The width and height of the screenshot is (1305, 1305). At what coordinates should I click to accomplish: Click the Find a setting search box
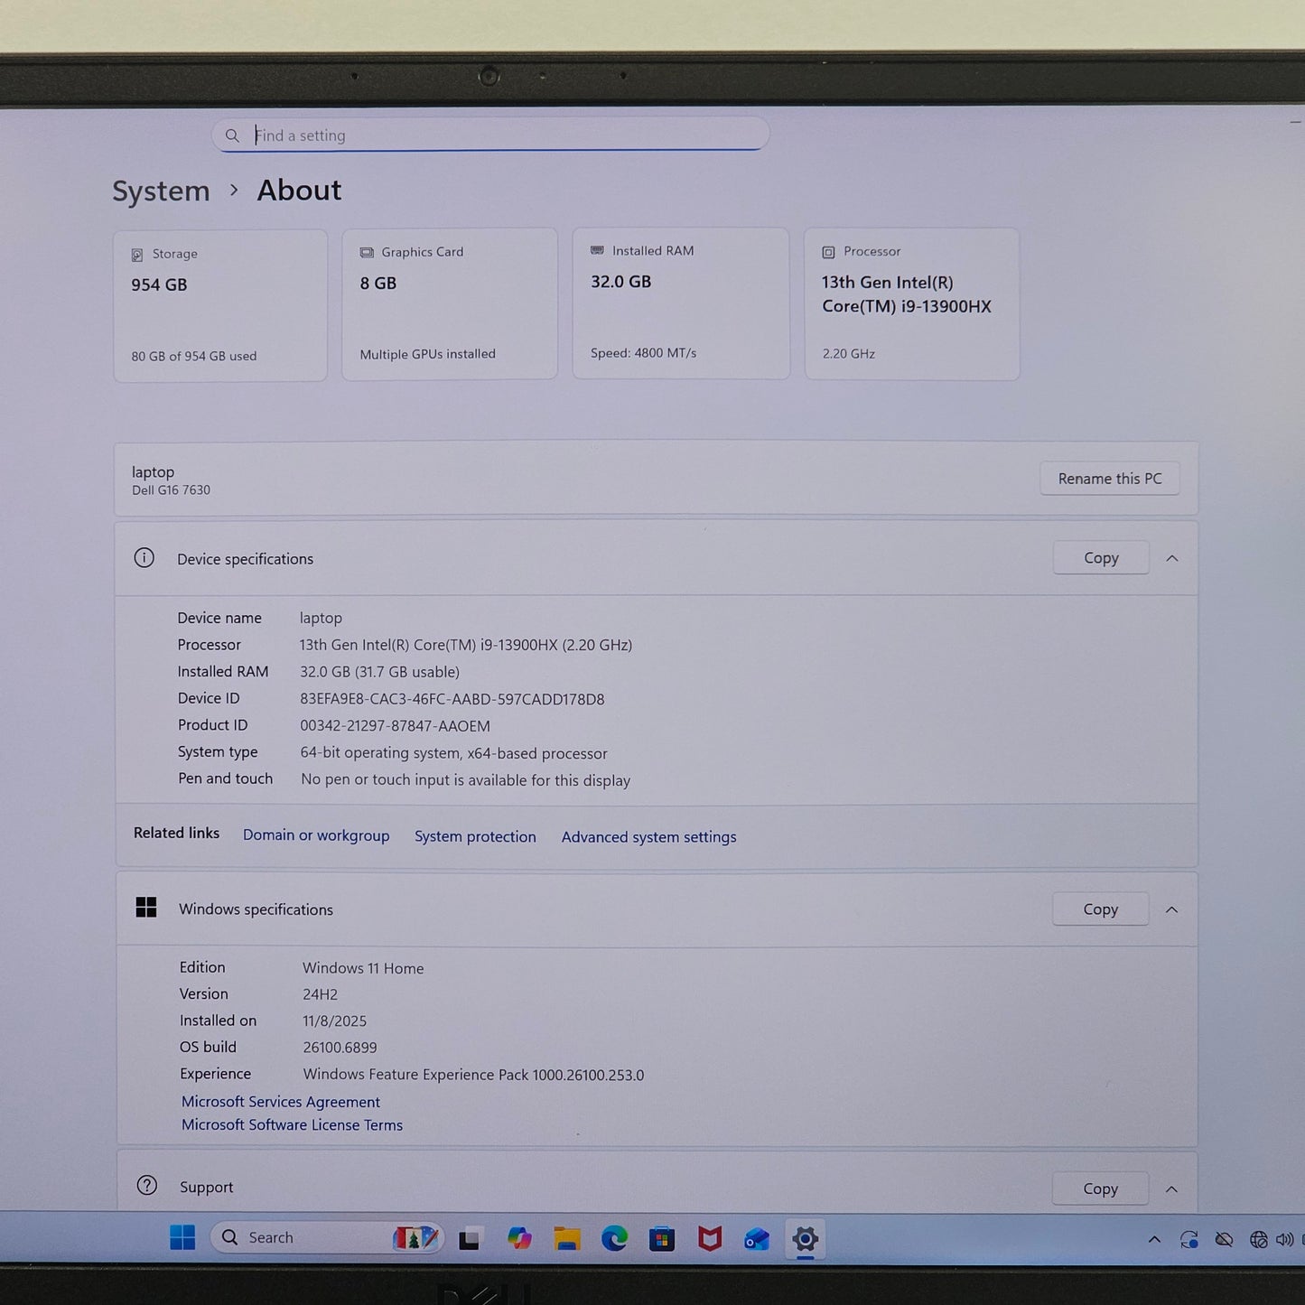[490, 135]
